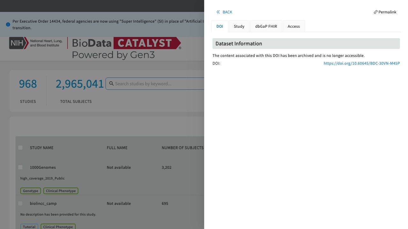The width and height of the screenshot is (408, 229).
Task: Check the biolincc_camp study checkbox
Action: click(x=20, y=203)
